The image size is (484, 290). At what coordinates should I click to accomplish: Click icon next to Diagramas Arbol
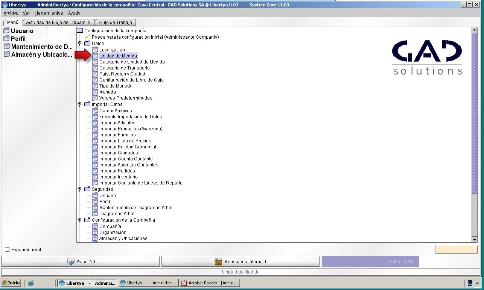point(95,213)
